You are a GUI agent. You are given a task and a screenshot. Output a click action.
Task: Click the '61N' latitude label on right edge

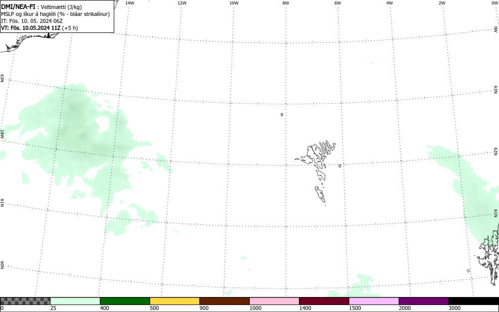[x=496, y=213]
